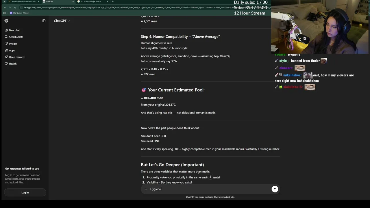Viewport: 370px width, 208px height.
Task: Open the Clip Queue - Closed bookmark
Action: tap(19, 13)
